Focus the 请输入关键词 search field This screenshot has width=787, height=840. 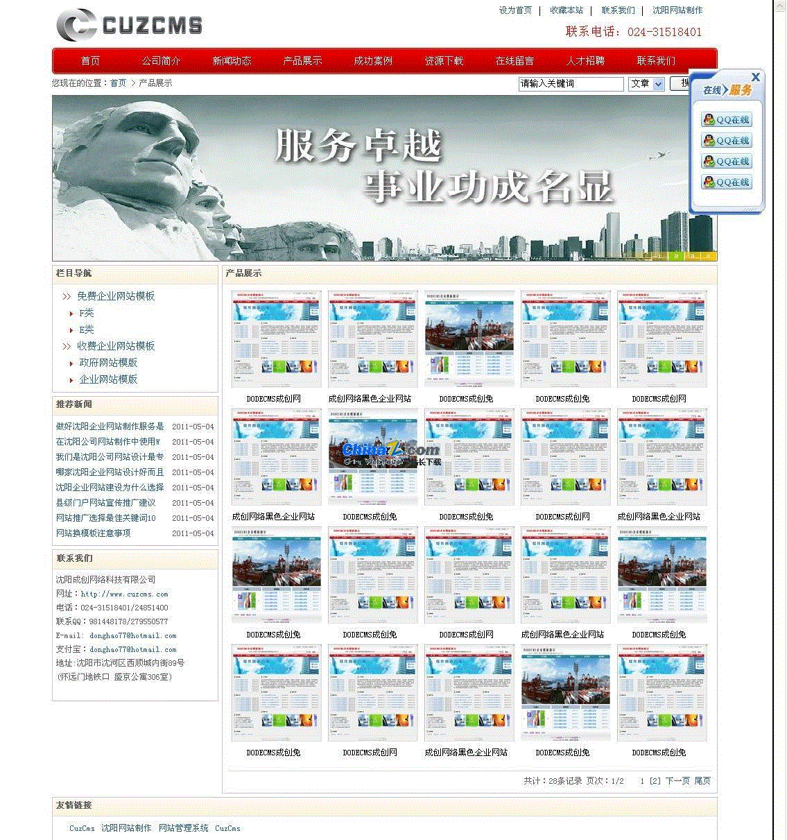click(571, 84)
